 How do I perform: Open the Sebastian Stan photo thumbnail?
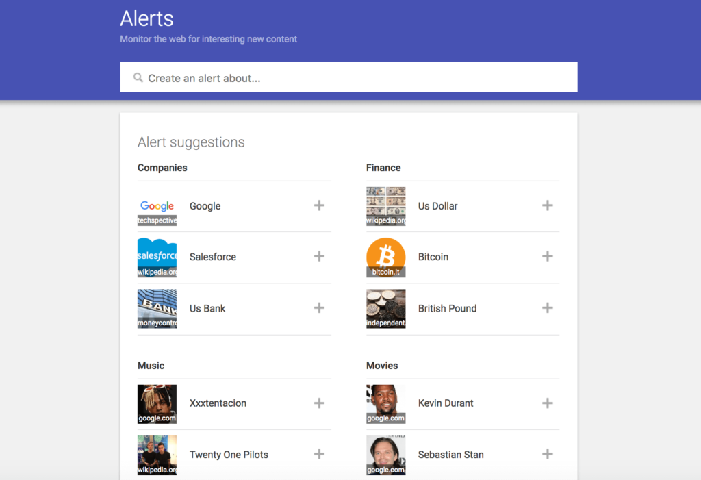pos(386,455)
